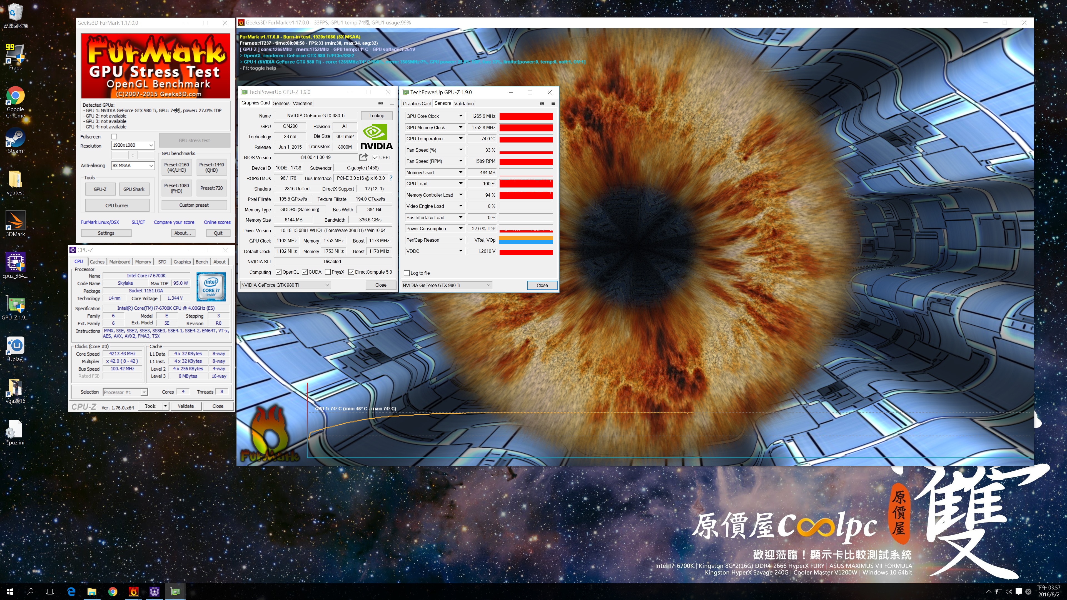Open taskbar search magnifier
1067x600 pixels.
(x=30, y=592)
